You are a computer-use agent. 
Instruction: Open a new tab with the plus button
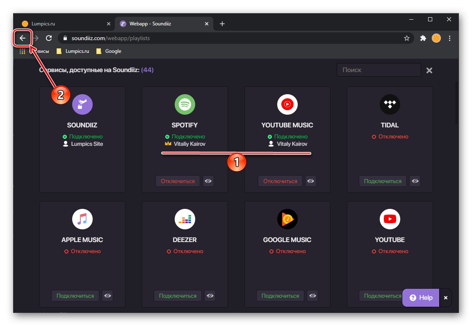[222, 24]
